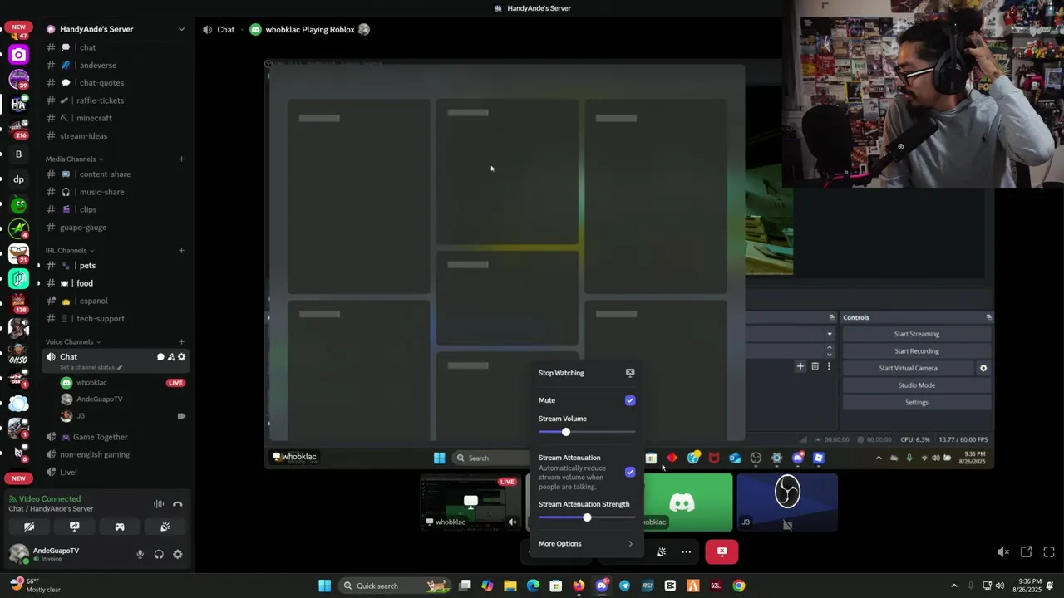Viewport: 1064px width, 598px height.
Task: Add a channel to Voice Channels
Action: tap(181, 342)
